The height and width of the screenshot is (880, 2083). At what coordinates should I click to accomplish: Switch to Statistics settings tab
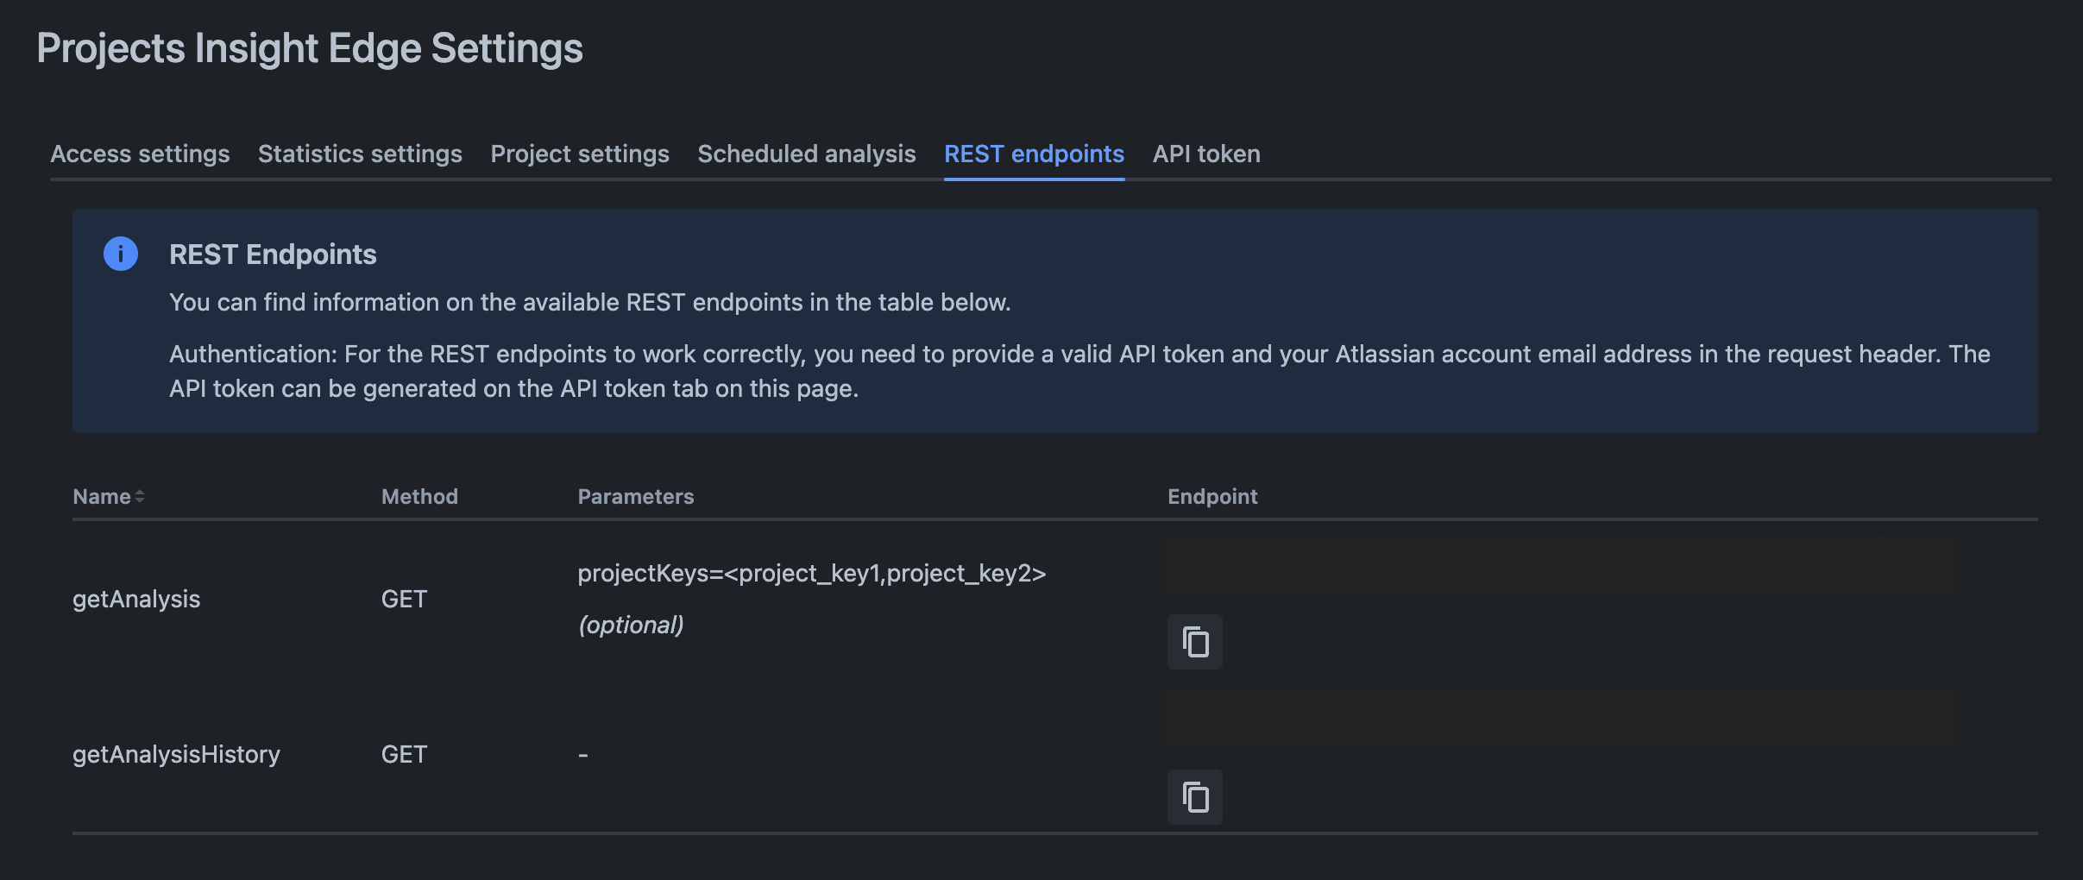[360, 154]
